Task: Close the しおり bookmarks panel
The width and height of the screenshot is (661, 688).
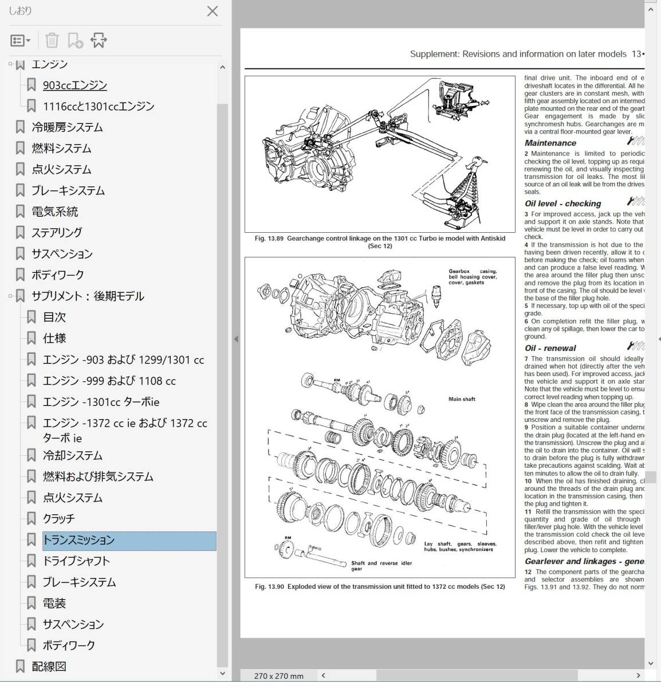Action: tap(213, 11)
